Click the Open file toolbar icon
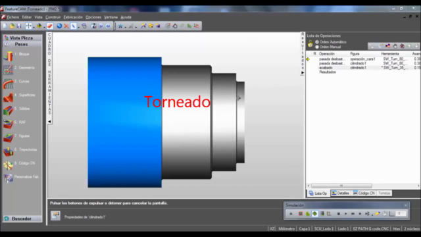 pos(12,26)
